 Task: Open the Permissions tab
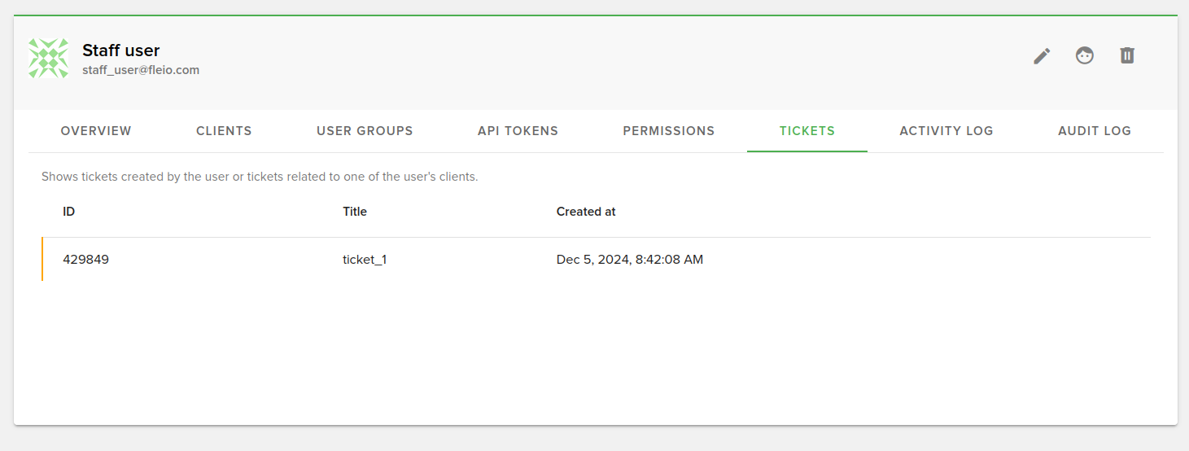point(668,131)
